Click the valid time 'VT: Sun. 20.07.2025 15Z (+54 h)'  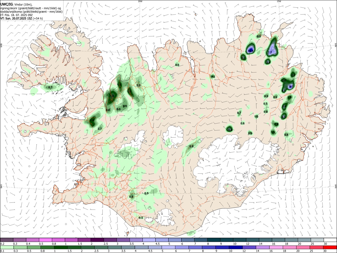point(22,18)
